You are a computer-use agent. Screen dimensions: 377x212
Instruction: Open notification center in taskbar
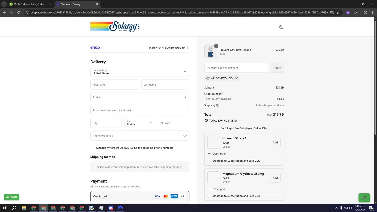tap(371, 208)
